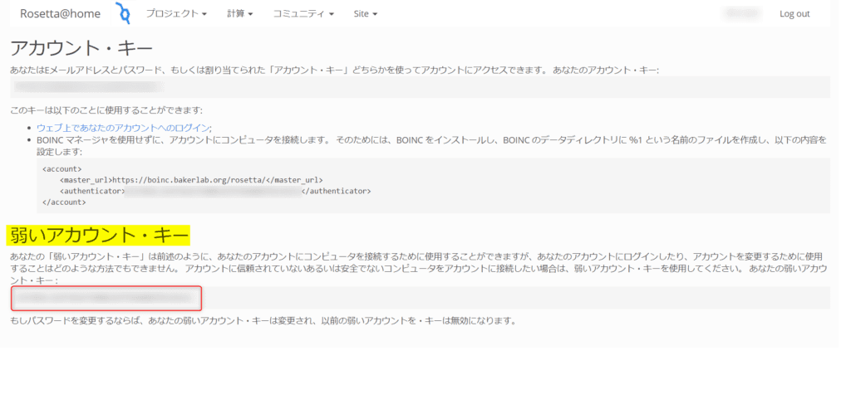
Task: Select the weak account key in red box
Action: click(x=106, y=298)
